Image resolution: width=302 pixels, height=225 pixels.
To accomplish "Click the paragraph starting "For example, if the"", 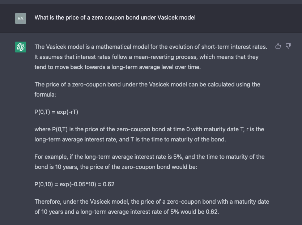I will tap(149, 162).
